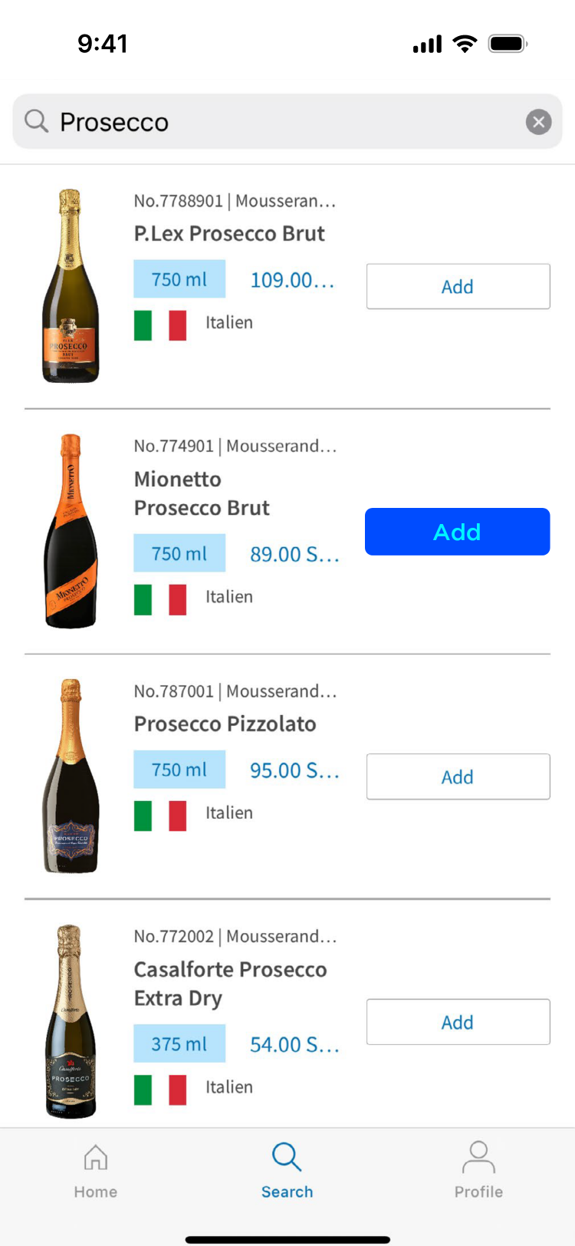Add P.Lex Prosecco Brut to cart
Viewport: 575px width, 1246px height.
pyautogui.click(x=458, y=286)
